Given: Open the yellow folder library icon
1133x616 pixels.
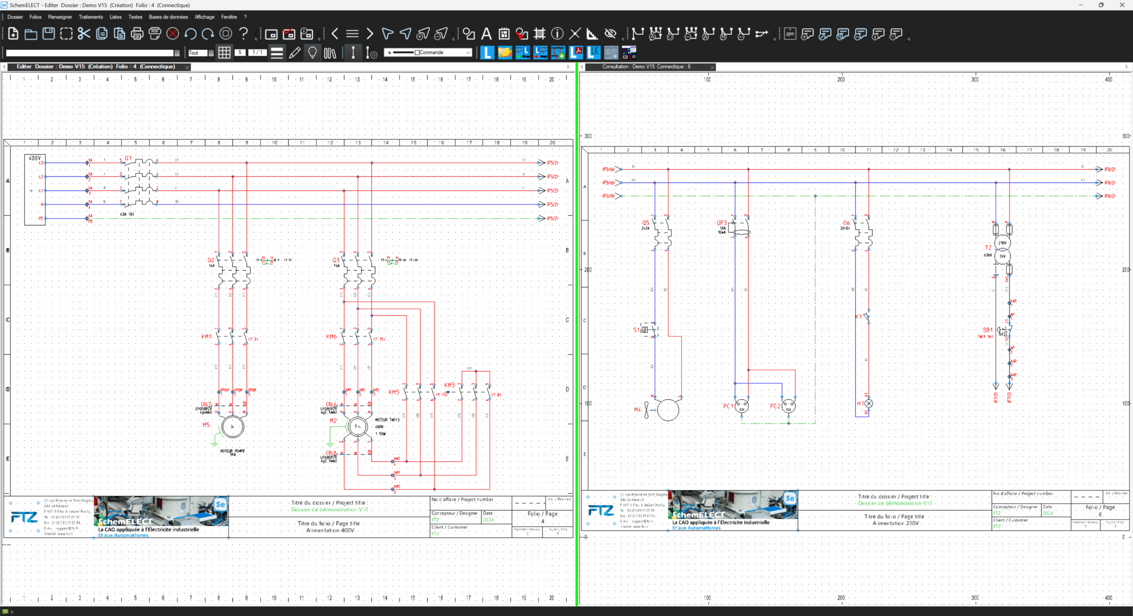Looking at the screenshot, I should pos(505,53).
